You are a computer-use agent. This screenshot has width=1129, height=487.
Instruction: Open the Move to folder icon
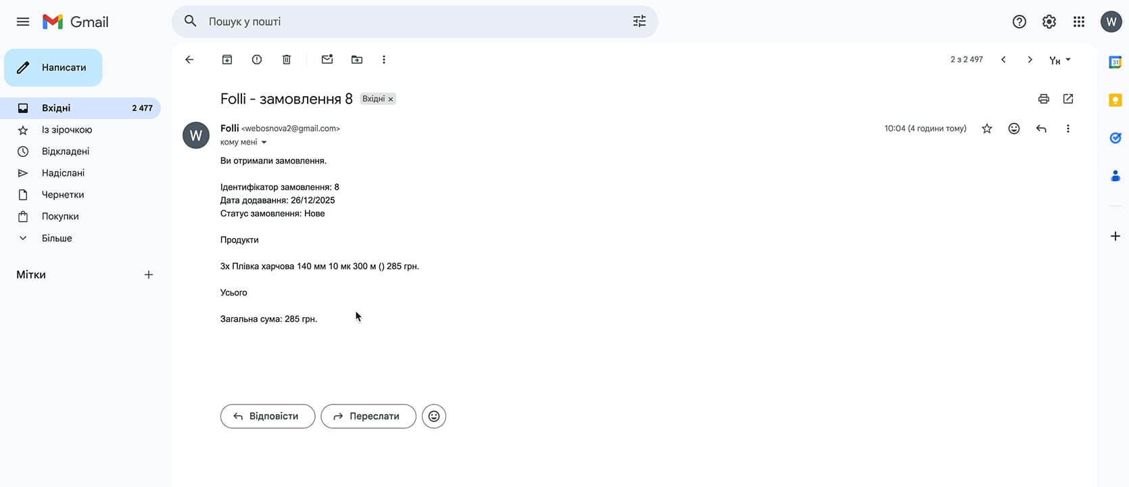pyautogui.click(x=357, y=60)
